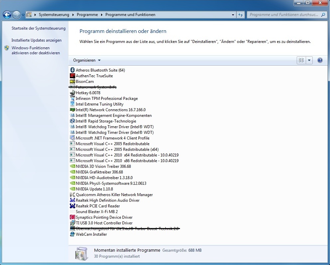Image resolution: width=330 pixels, height=265 pixels.
Task: Select Microsoft Visual C++ 2010 x86 Redistributable
Action: [127, 161]
